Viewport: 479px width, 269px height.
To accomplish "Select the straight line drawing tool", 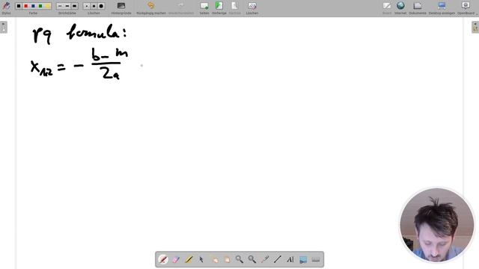I will 278,259.
